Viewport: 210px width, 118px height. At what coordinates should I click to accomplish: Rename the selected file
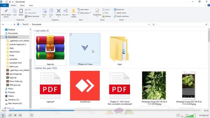pyautogui.click(x=65, y=12)
